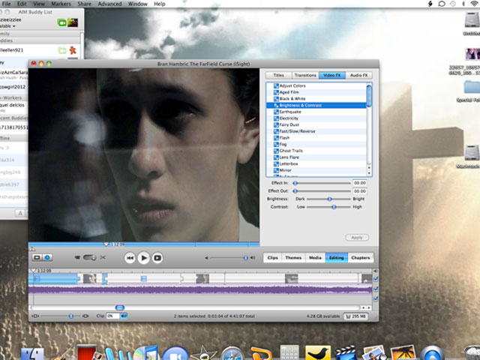Switch to the Transitions tab

[305, 75]
